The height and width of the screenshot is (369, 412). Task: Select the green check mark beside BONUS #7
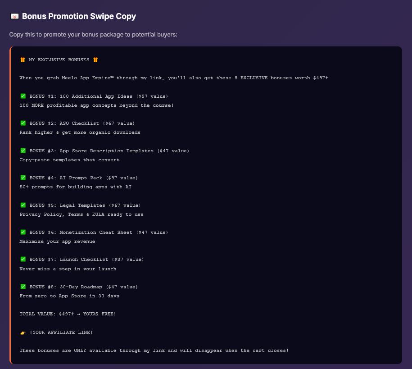(x=23, y=259)
